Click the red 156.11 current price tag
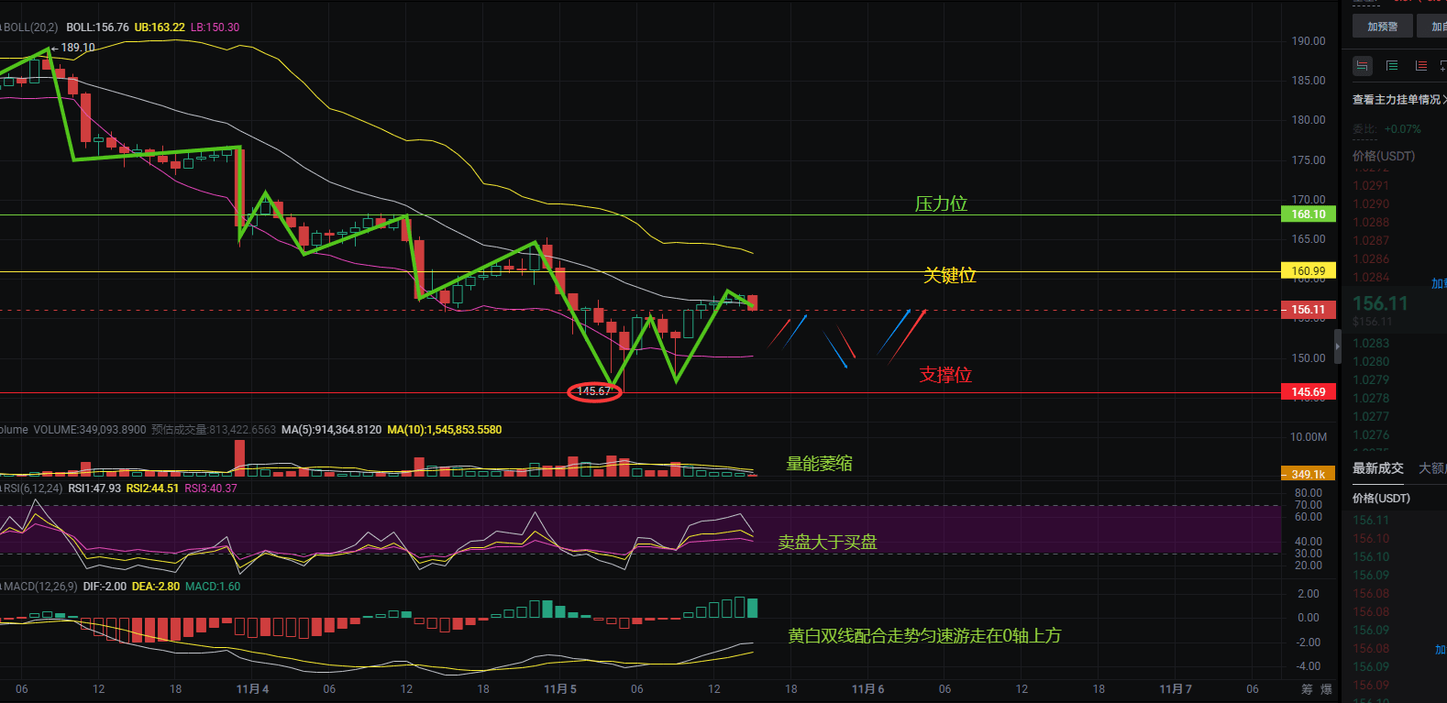1447x703 pixels. (x=1309, y=310)
